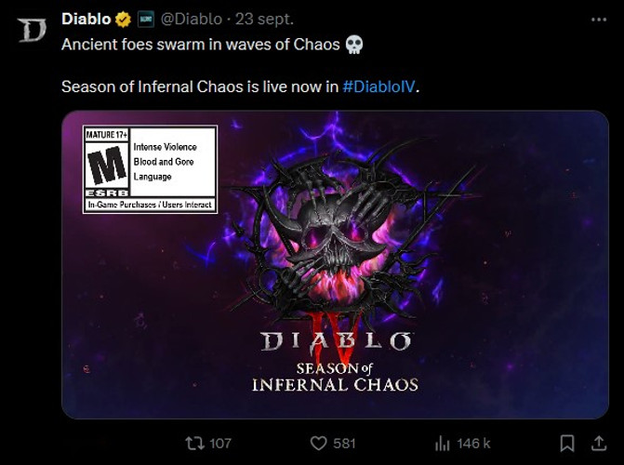This screenshot has height=465, width=624.
Task: Click the gold verified badge
Action: [122, 19]
